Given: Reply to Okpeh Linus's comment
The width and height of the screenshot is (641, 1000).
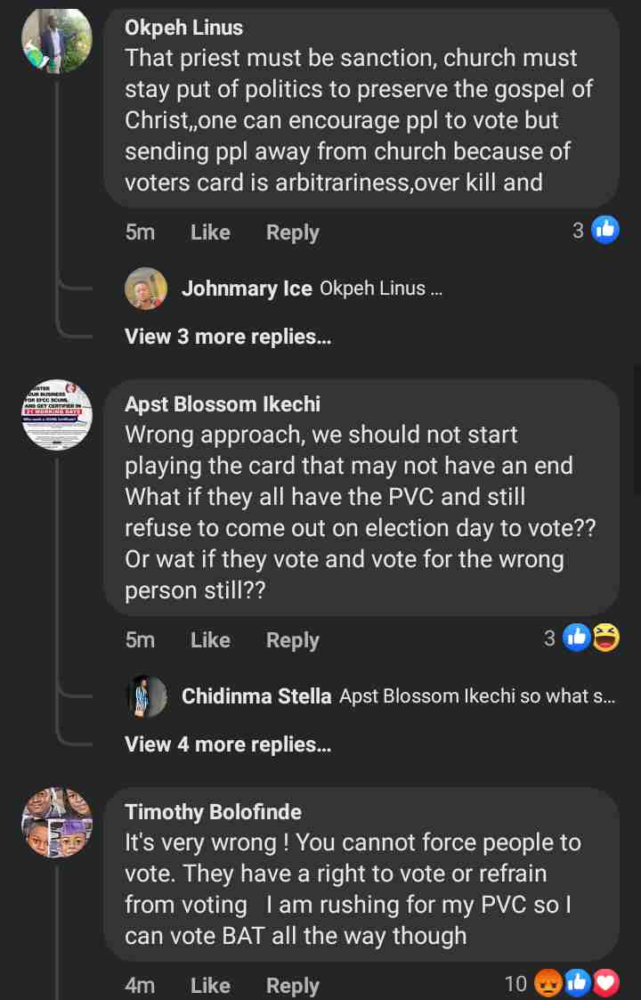Looking at the screenshot, I should (x=292, y=232).
